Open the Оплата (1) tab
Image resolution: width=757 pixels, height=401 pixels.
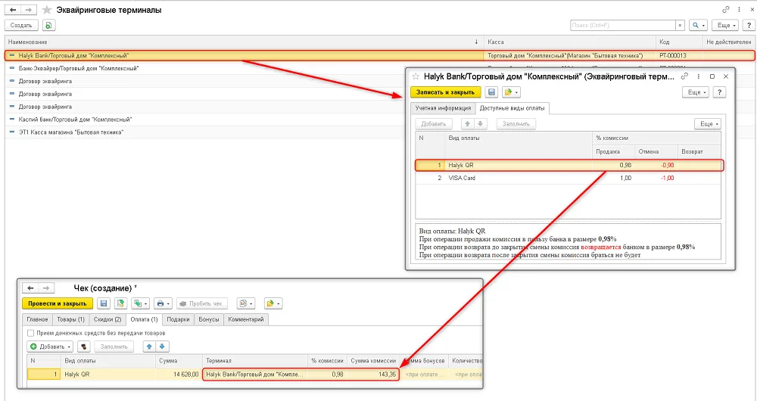[x=144, y=319]
